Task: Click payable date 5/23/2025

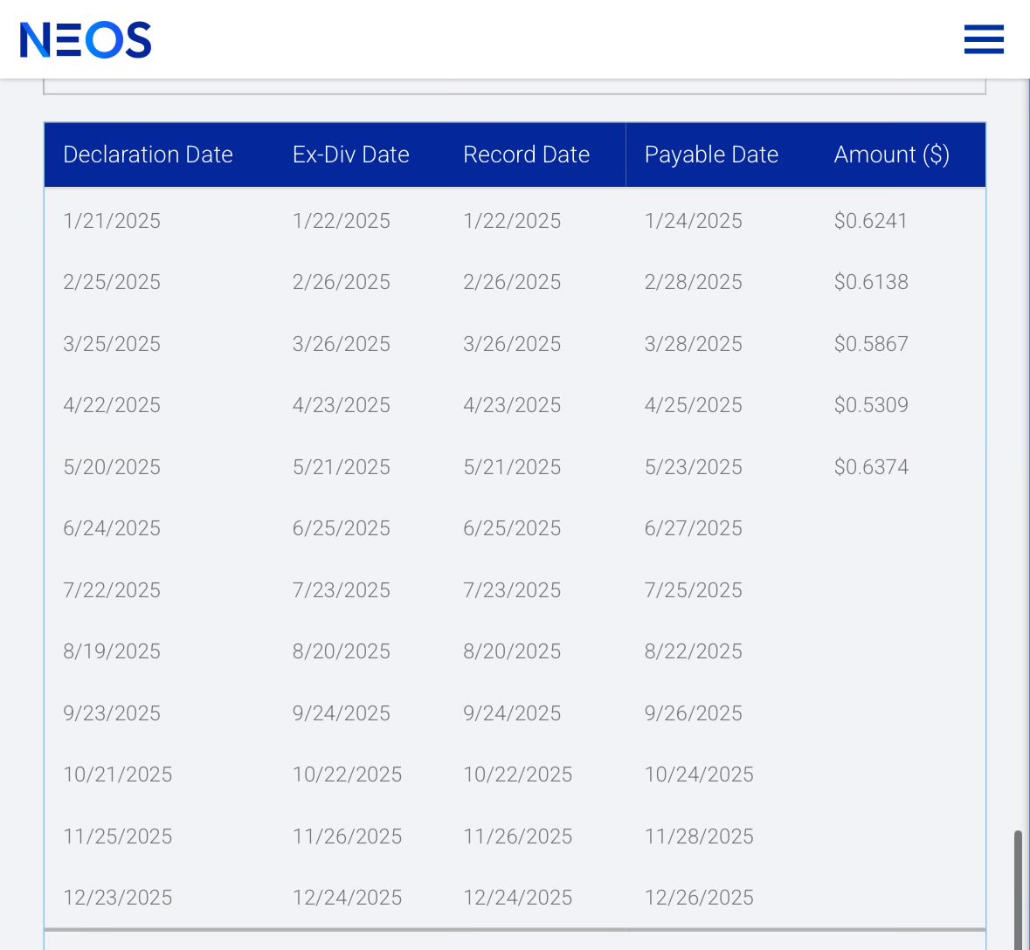Action: (x=693, y=467)
